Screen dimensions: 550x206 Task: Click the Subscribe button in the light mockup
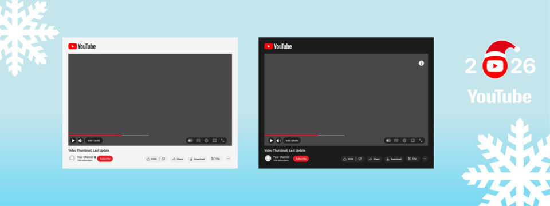105,159
